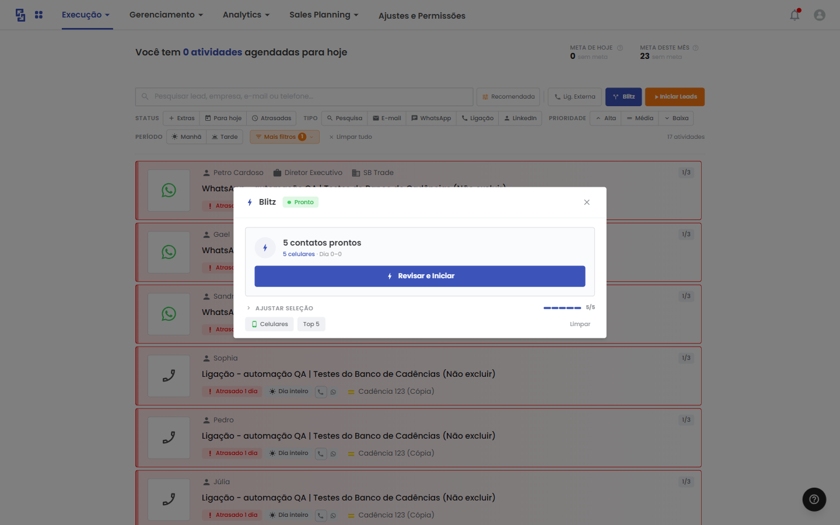The height and width of the screenshot is (525, 840).
Task: Toggle the Alta priority filter
Action: click(605, 118)
